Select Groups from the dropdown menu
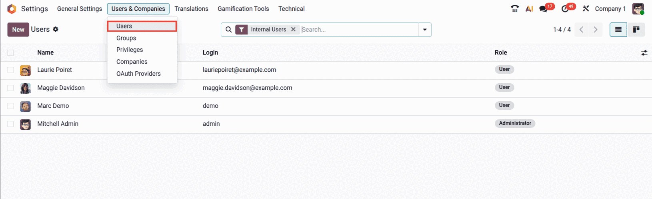The height and width of the screenshot is (199, 652). (x=126, y=38)
